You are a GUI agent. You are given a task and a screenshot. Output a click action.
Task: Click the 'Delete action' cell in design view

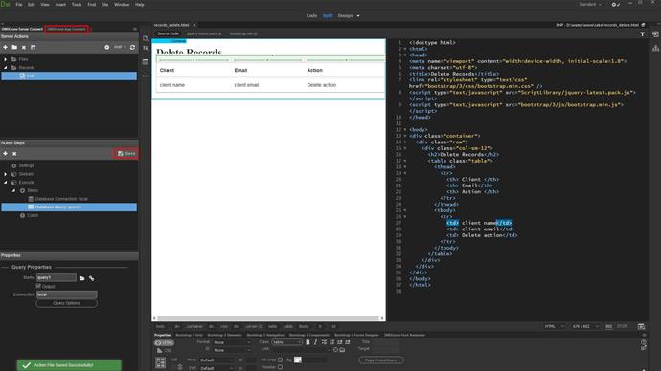coord(322,85)
